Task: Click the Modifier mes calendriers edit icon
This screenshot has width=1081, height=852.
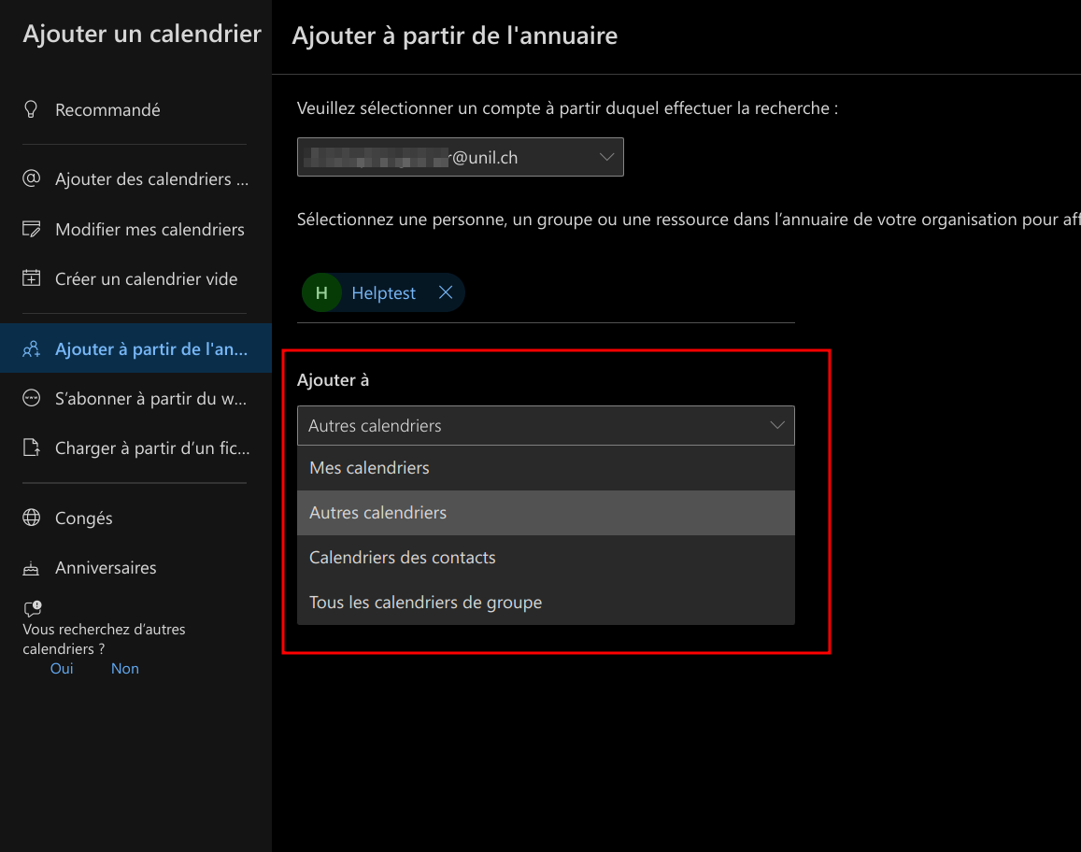Action: point(32,229)
